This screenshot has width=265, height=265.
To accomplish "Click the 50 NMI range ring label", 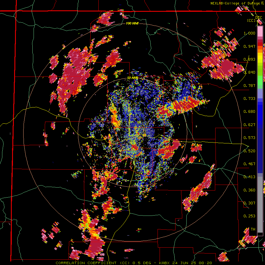I will (x=133, y=78).
